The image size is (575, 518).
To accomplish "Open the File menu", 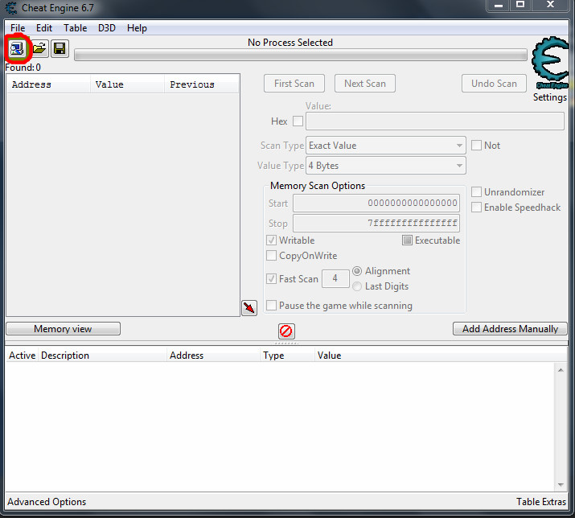I will pyautogui.click(x=18, y=28).
